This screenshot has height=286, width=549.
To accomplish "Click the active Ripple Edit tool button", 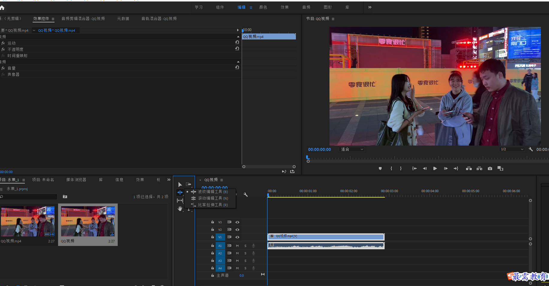I will pos(180,192).
